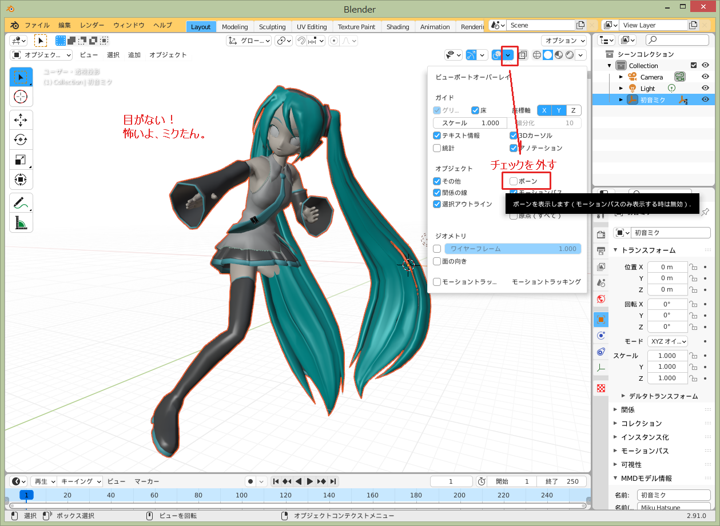Open the View Layer properties tab
Viewport: 720px width, 526px height.
pos(600,266)
